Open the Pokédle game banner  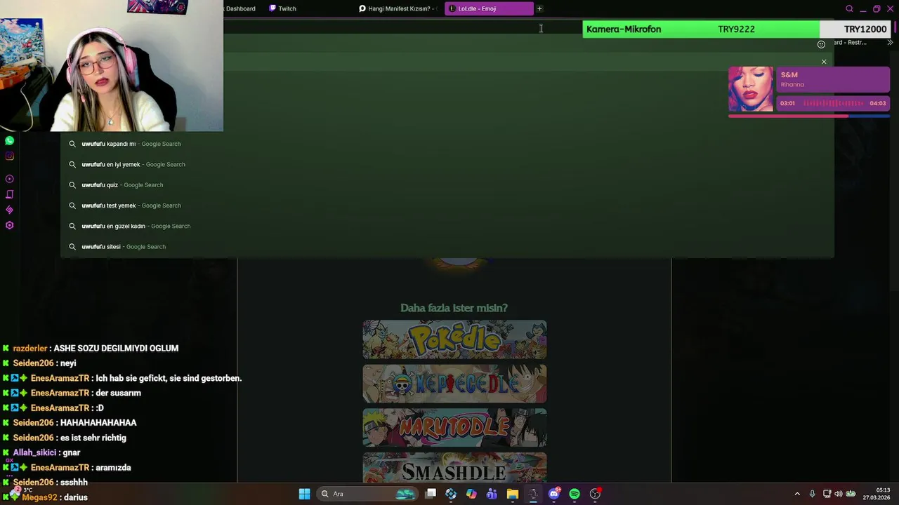[454, 339]
